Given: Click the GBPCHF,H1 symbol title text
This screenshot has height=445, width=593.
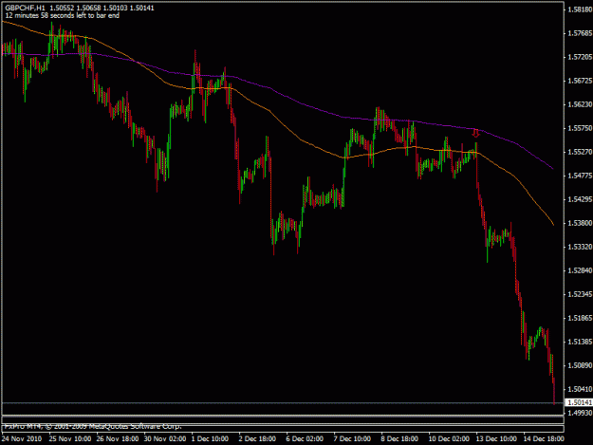Looking at the screenshot, I should coord(26,8).
